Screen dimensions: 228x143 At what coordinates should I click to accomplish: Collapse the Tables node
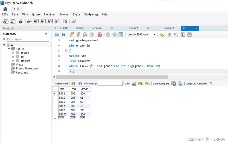[x=9, y=49]
